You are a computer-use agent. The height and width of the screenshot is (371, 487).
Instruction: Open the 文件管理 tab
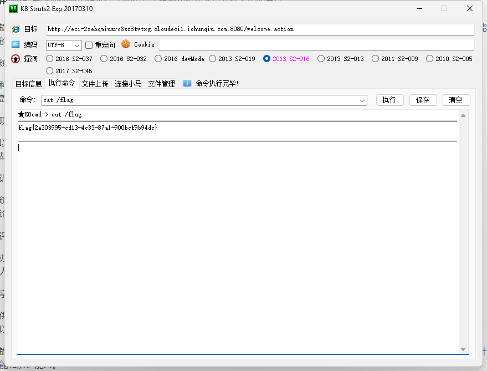pos(161,85)
